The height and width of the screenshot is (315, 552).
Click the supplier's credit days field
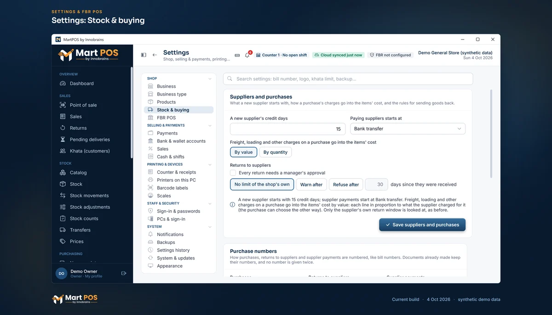[x=288, y=129]
